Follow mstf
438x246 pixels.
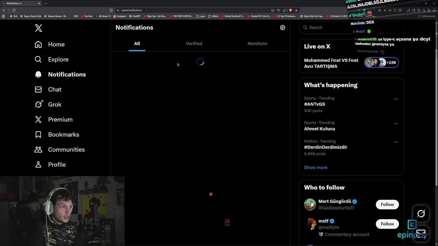[x=387, y=224]
